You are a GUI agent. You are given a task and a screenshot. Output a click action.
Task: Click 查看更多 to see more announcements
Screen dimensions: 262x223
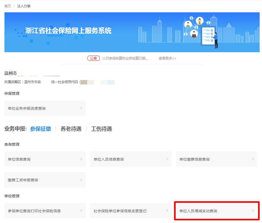(x=167, y=58)
